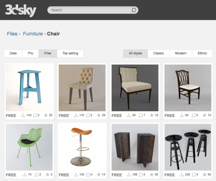Filter by Modern style

tap(181, 53)
